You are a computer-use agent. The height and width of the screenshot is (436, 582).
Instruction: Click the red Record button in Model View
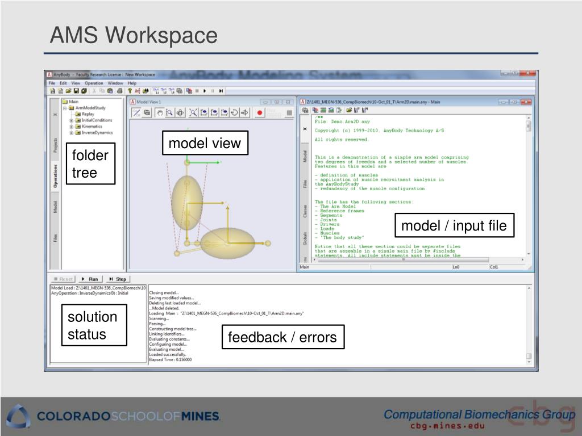tap(260, 113)
